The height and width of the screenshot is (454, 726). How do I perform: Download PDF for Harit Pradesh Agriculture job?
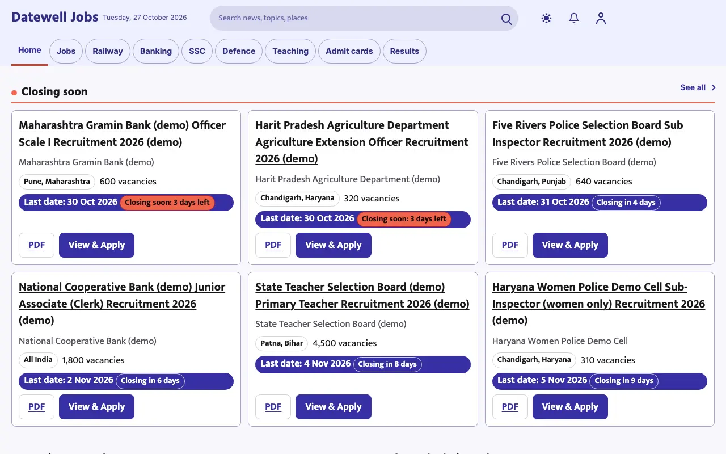(273, 245)
